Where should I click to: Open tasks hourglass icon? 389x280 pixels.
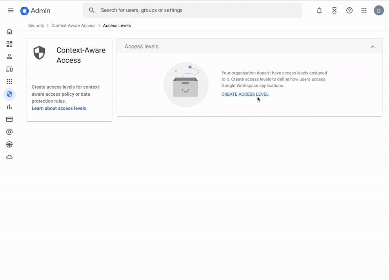coord(334,11)
